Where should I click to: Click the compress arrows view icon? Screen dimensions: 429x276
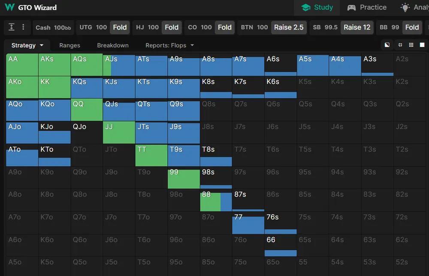(x=400, y=45)
